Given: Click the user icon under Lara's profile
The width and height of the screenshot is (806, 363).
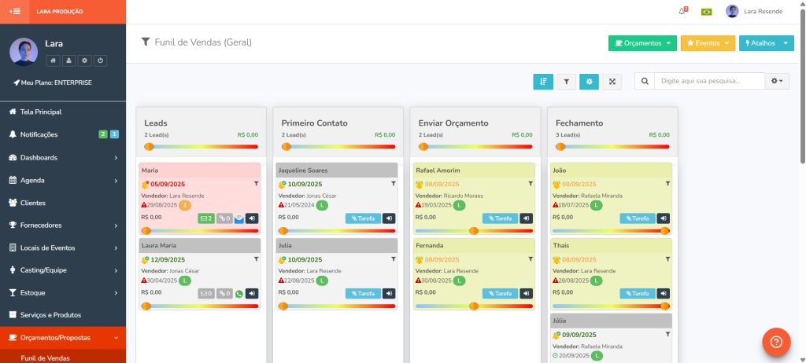Looking at the screenshot, I should [68, 60].
